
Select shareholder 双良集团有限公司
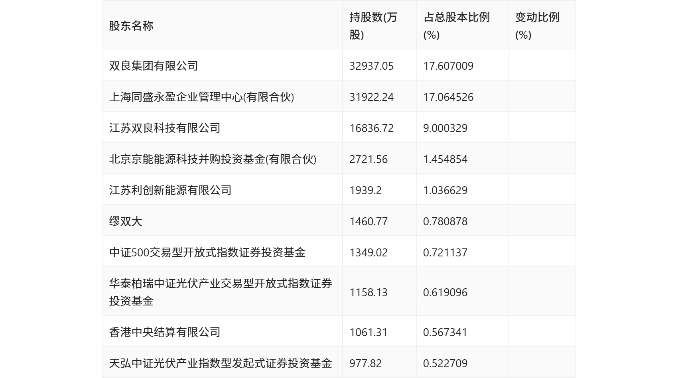[154, 66]
